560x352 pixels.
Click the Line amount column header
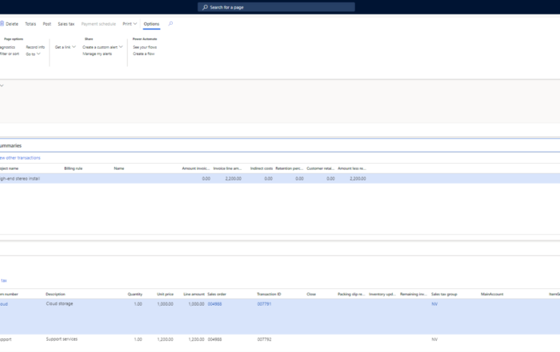point(194,294)
